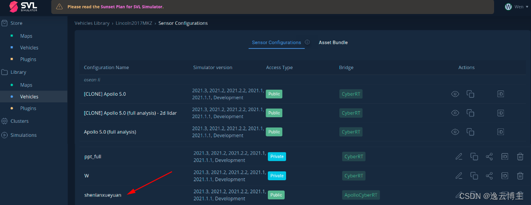View the 2d lidar configuration

click(455, 113)
